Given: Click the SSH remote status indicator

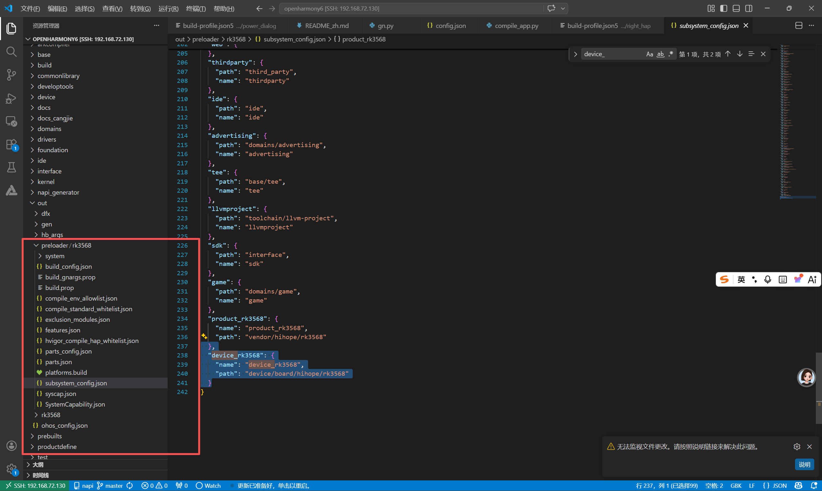Looking at the screenshot, I should [x=35, y=485].
